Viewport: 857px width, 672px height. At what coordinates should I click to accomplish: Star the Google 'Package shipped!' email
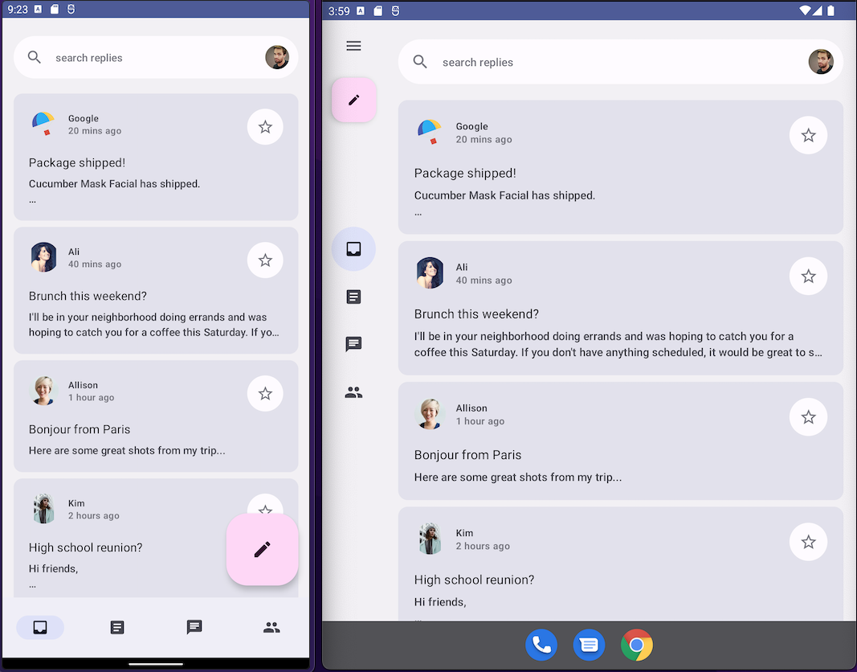point(808,135)
